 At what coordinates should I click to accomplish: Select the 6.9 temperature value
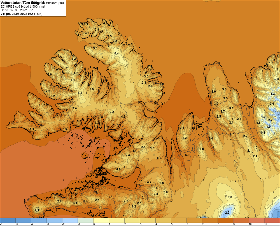[187, 155]
